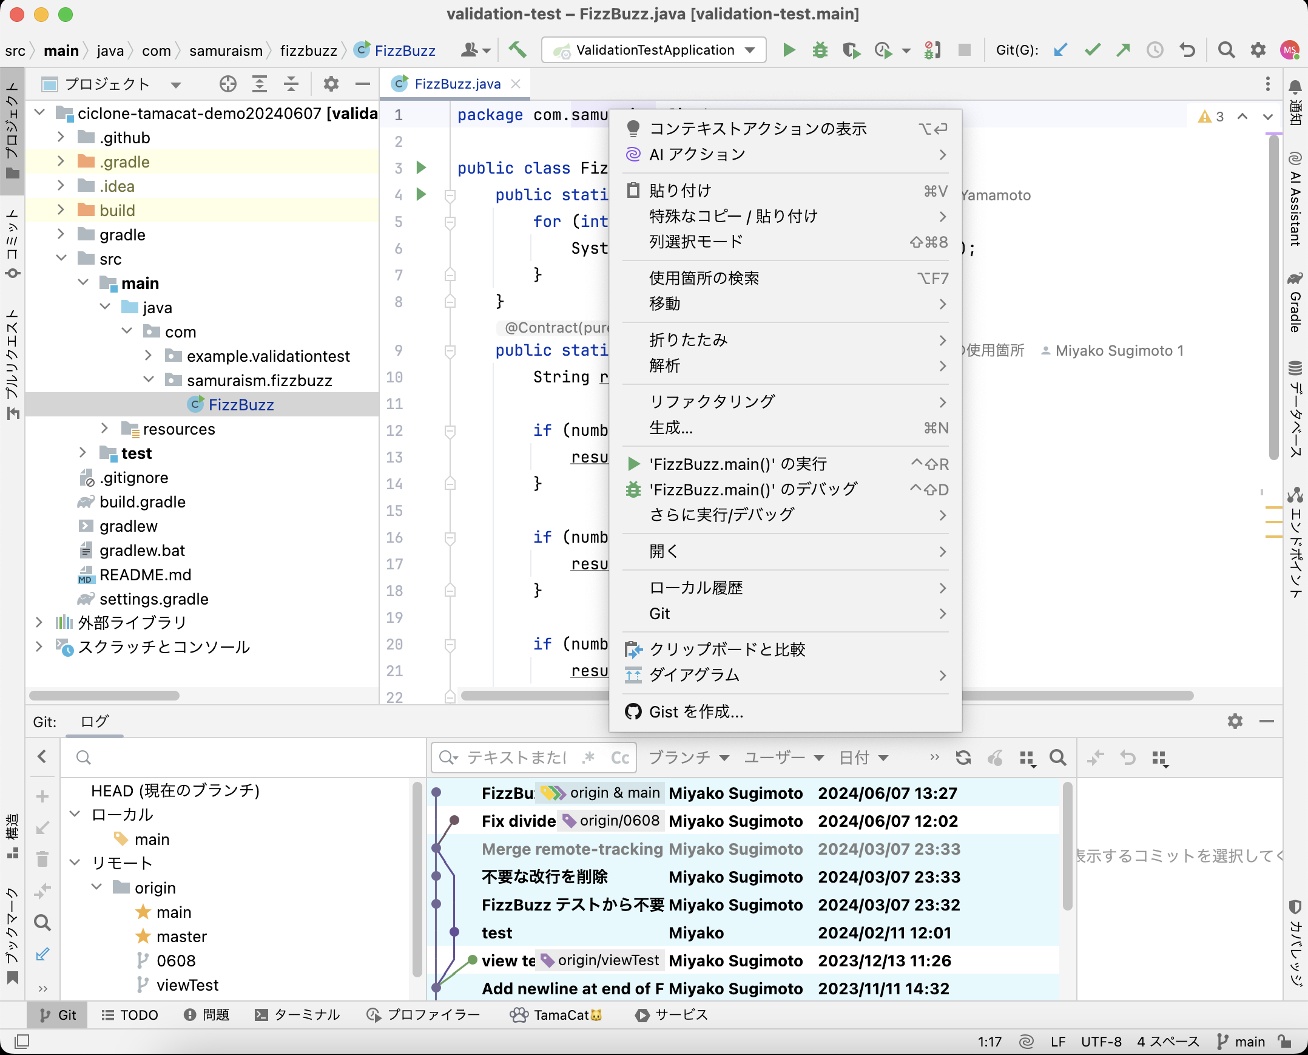Click the rollback undo arrow in toolbar
Image resolution: width=1308 pixels, height=1055 pixels.
point(1187,50)
